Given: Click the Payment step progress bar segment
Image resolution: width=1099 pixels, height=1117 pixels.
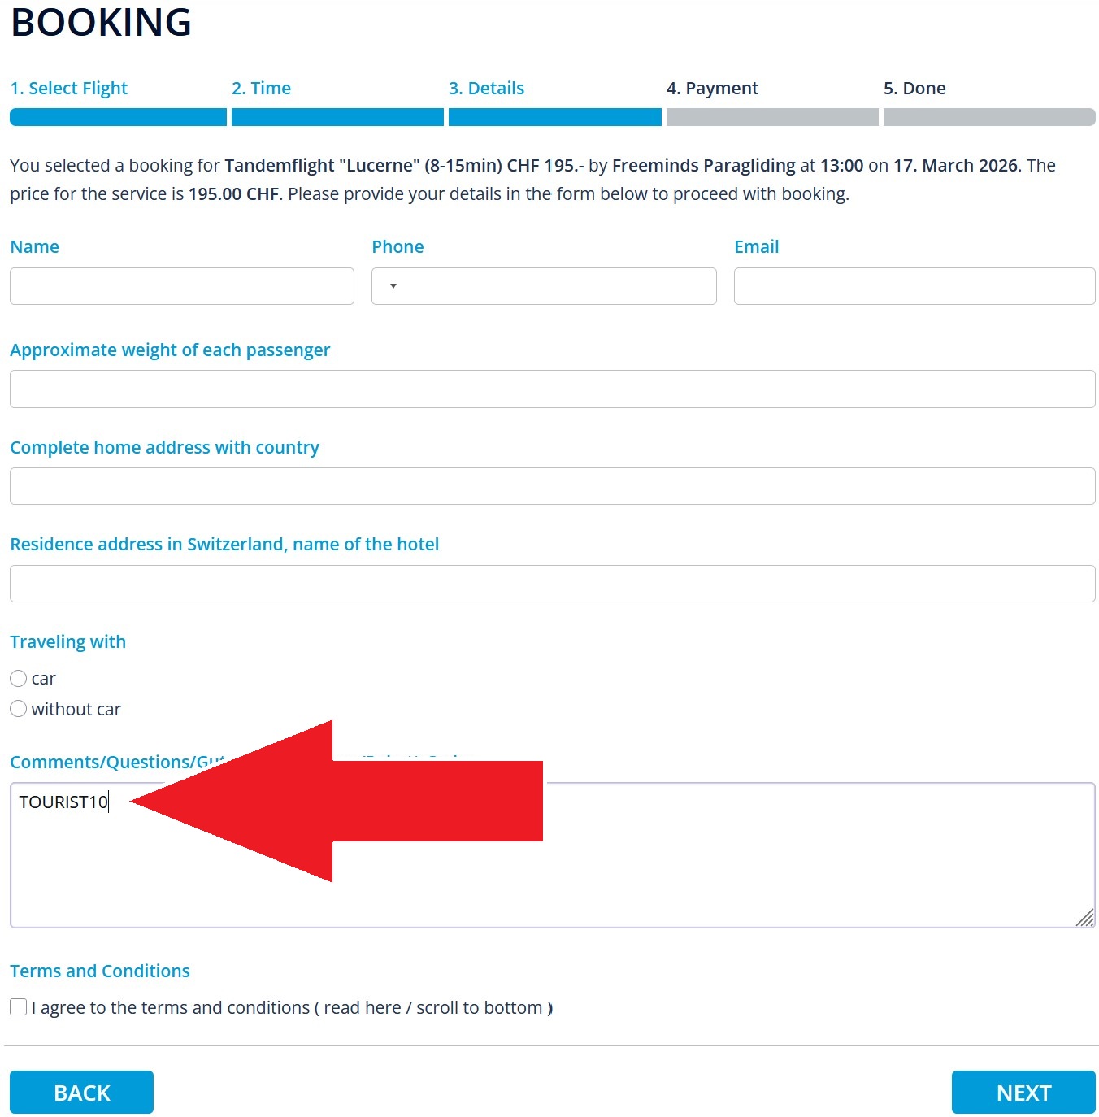Looking at the screenshot, I should [x=771, y=117].
